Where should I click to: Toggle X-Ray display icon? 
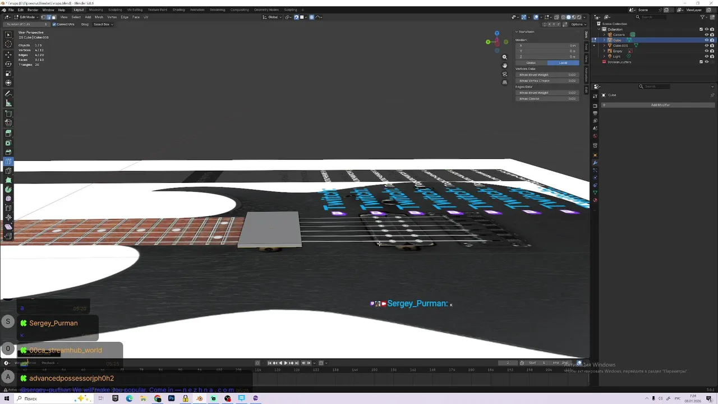click(555, 17)
